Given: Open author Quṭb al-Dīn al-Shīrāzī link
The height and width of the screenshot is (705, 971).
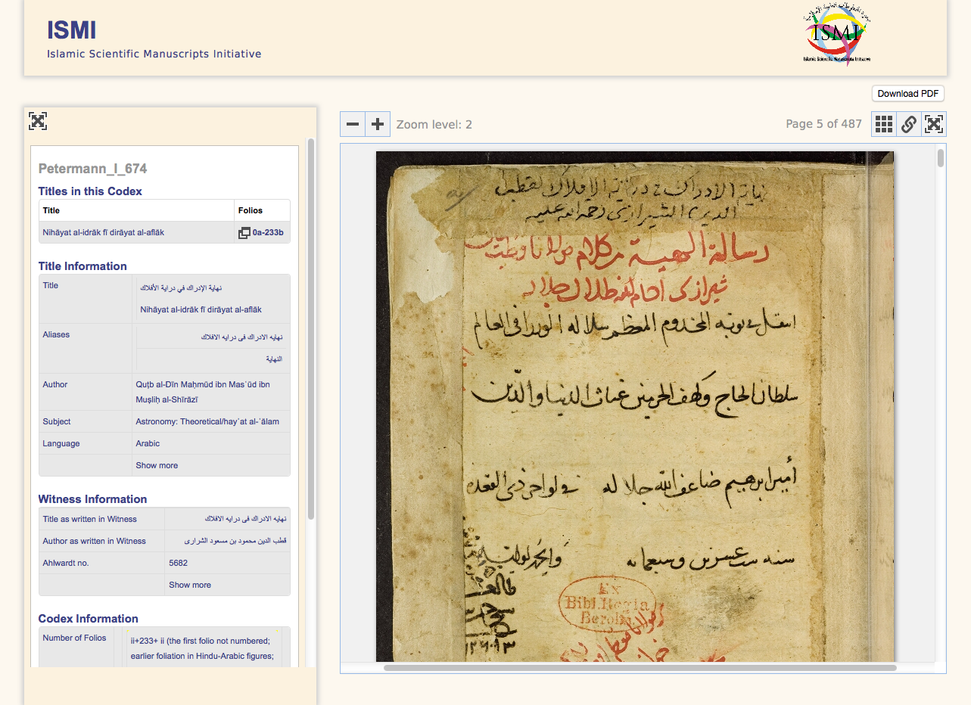Looking at the screenshot, I should pos(203,392).
